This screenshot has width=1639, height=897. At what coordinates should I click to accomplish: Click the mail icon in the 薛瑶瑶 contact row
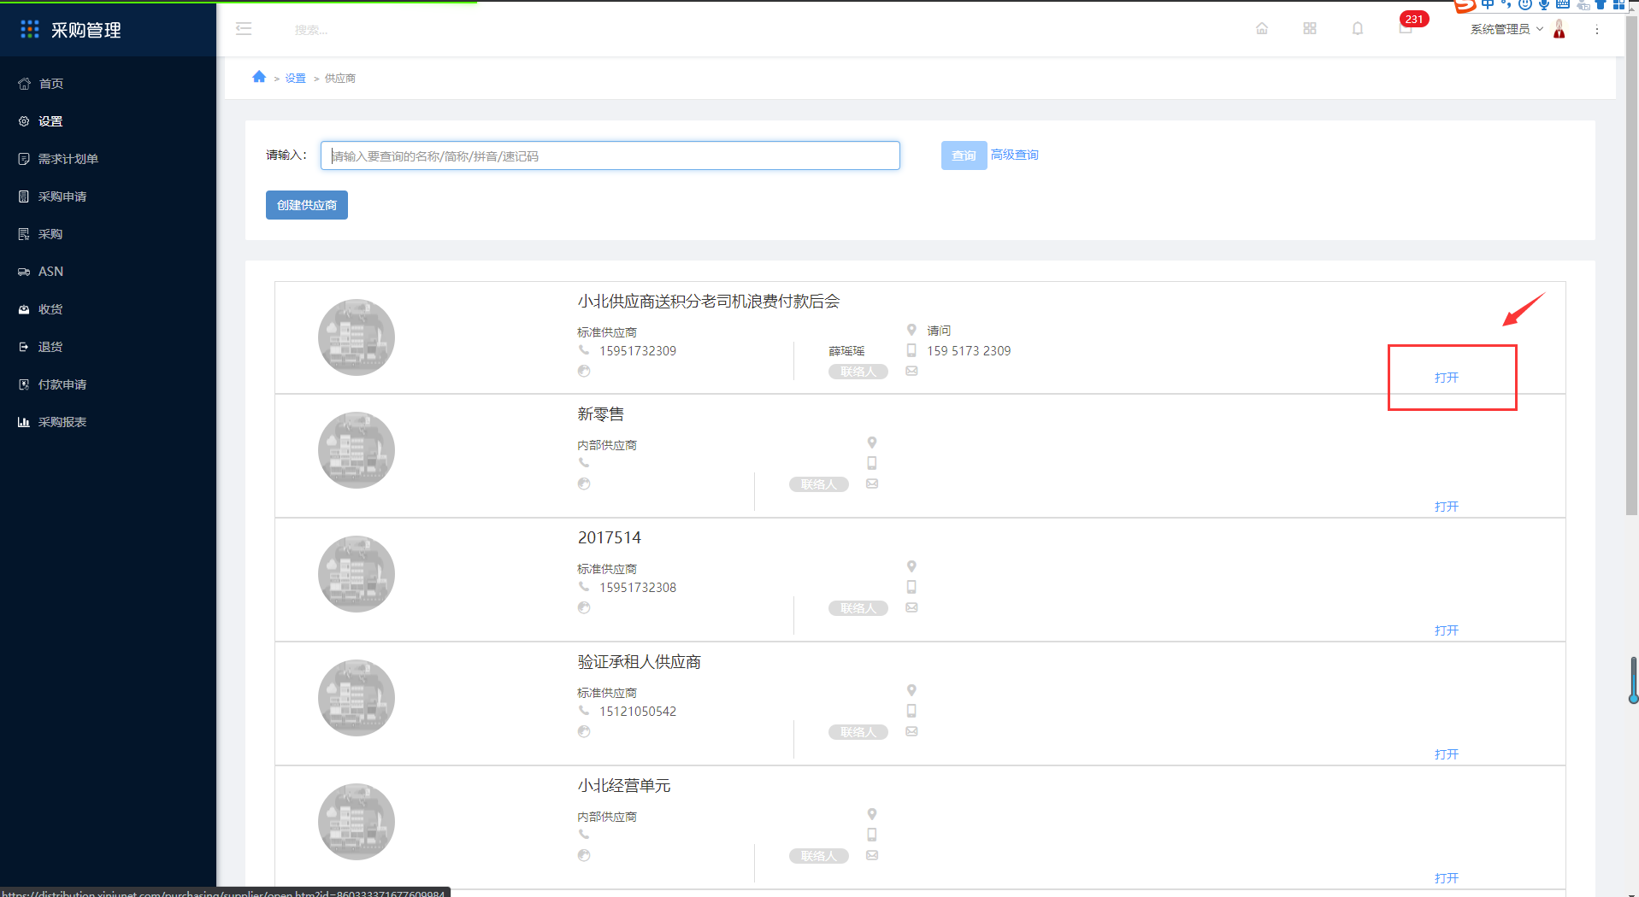click(x=911, y=371)
